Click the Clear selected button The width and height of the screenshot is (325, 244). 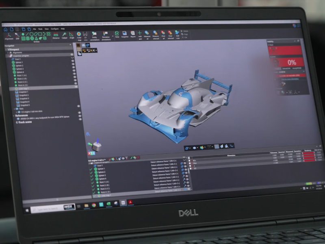(x=170, y=33)
